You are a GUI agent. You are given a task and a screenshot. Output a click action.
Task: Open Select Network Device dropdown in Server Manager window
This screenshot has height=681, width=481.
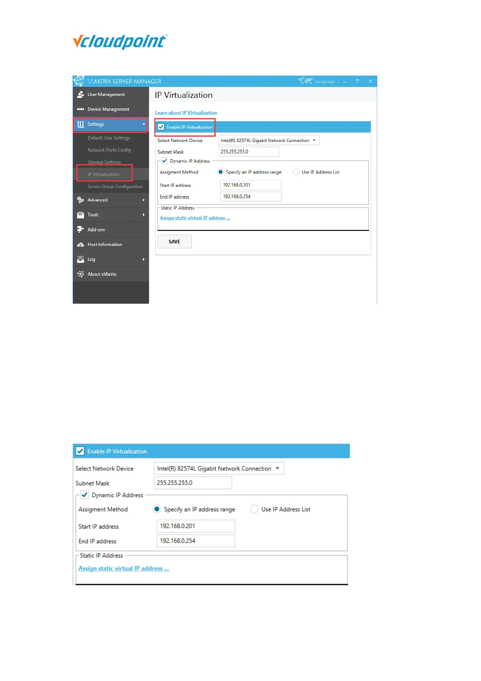[x=269, y=140]
